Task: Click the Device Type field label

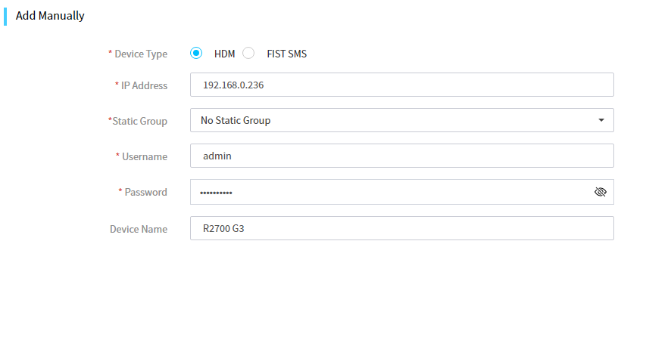Action: coord(138,54)
